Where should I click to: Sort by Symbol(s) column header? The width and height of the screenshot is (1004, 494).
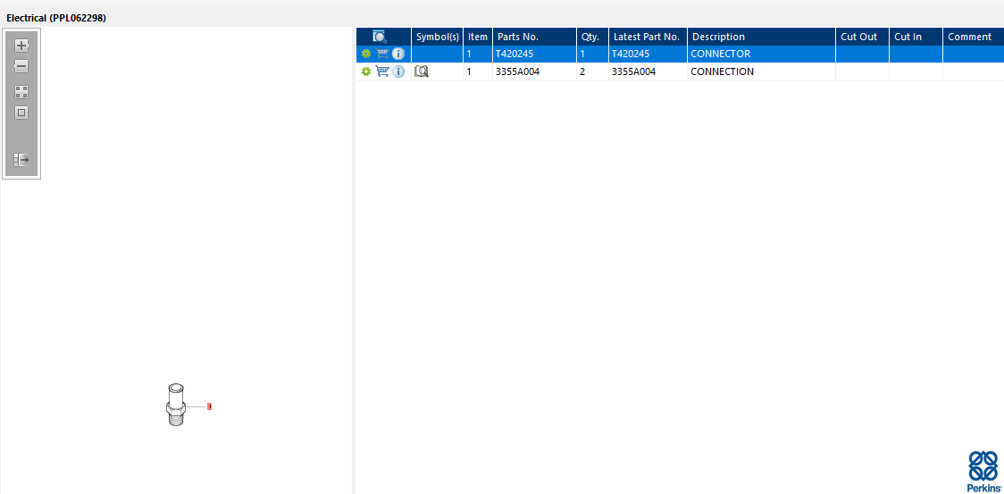pyautogui.click(x=438, y=37)
